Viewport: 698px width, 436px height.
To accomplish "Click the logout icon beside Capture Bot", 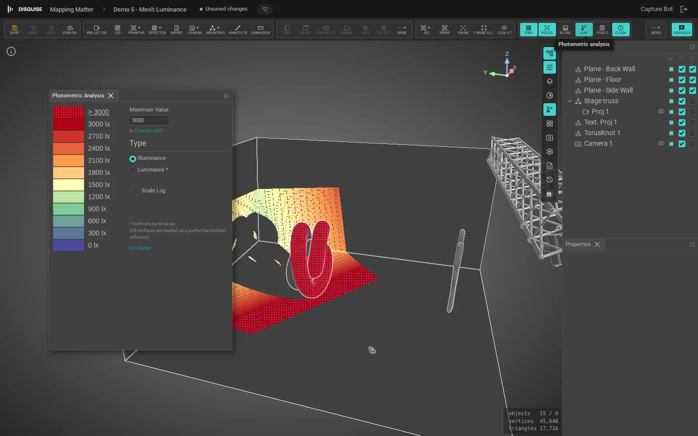I will coord(684,9).
